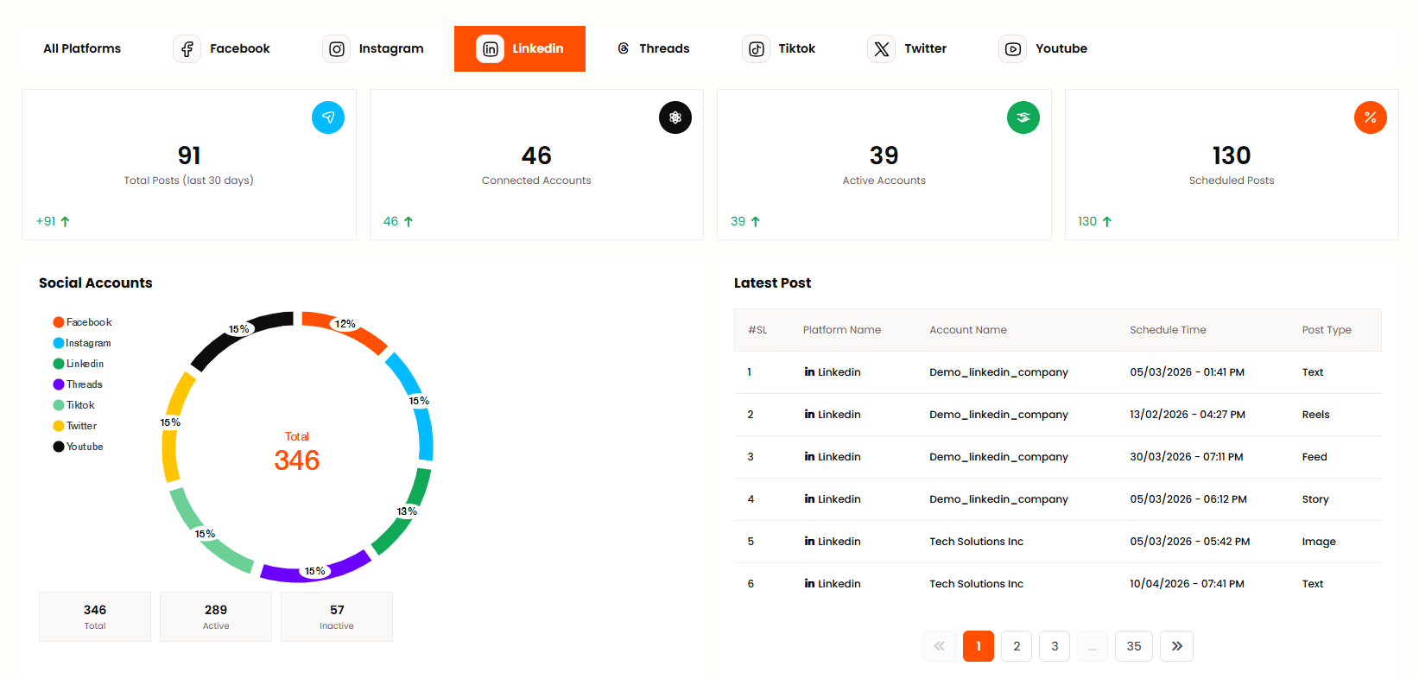
Task: Click the 57 Inactive stat box
Action: [x=337, y=617]
